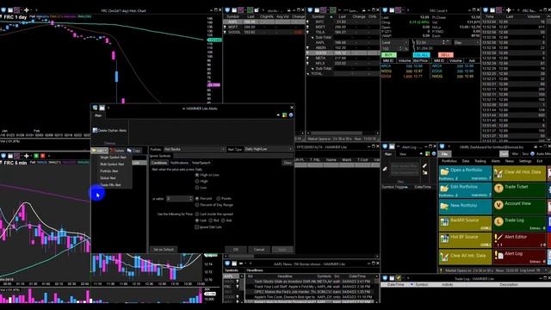The width and height of the screenshot is (551, 310).
Task: Click the Clear All Intr. Data tile
Action: 465,257
